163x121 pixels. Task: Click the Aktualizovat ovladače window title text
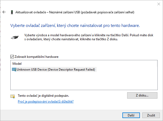pos(75,12)
